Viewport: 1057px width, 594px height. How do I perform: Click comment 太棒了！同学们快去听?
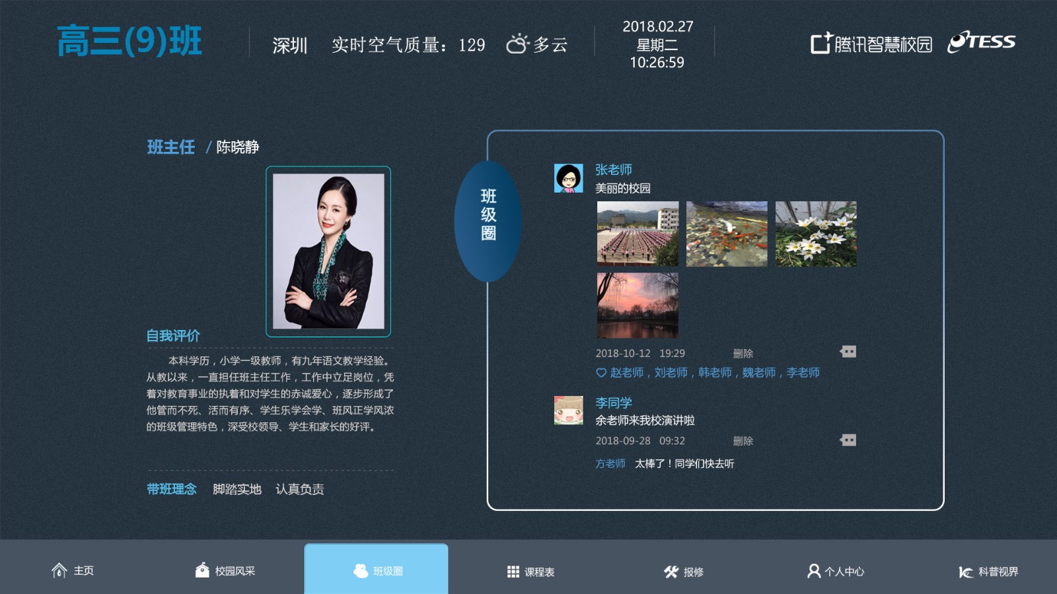coord(684,463)
